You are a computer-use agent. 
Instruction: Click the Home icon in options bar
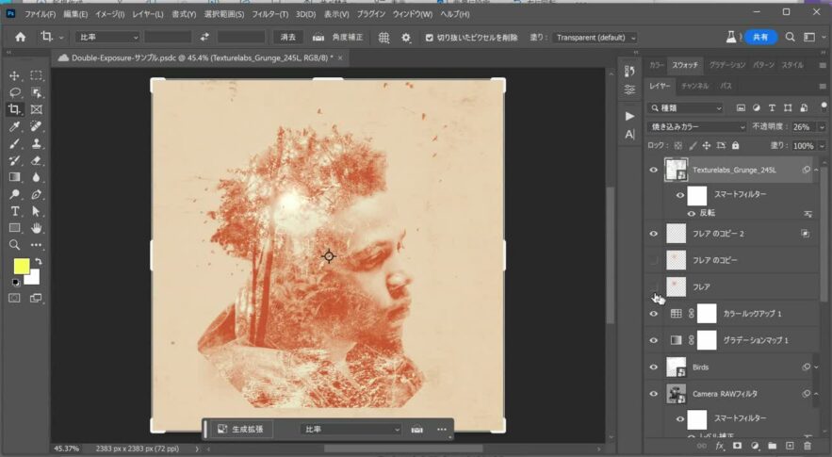(20, 37)
